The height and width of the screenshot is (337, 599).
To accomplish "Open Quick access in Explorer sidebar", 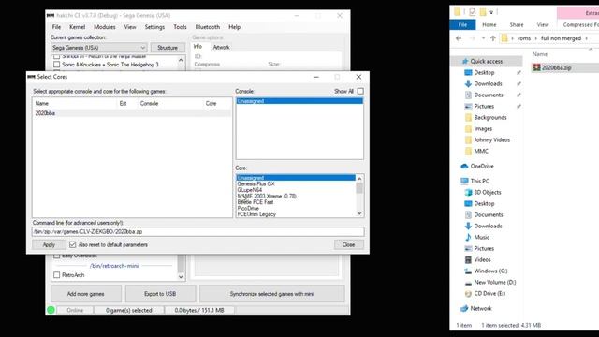I will tap(486, 61).
